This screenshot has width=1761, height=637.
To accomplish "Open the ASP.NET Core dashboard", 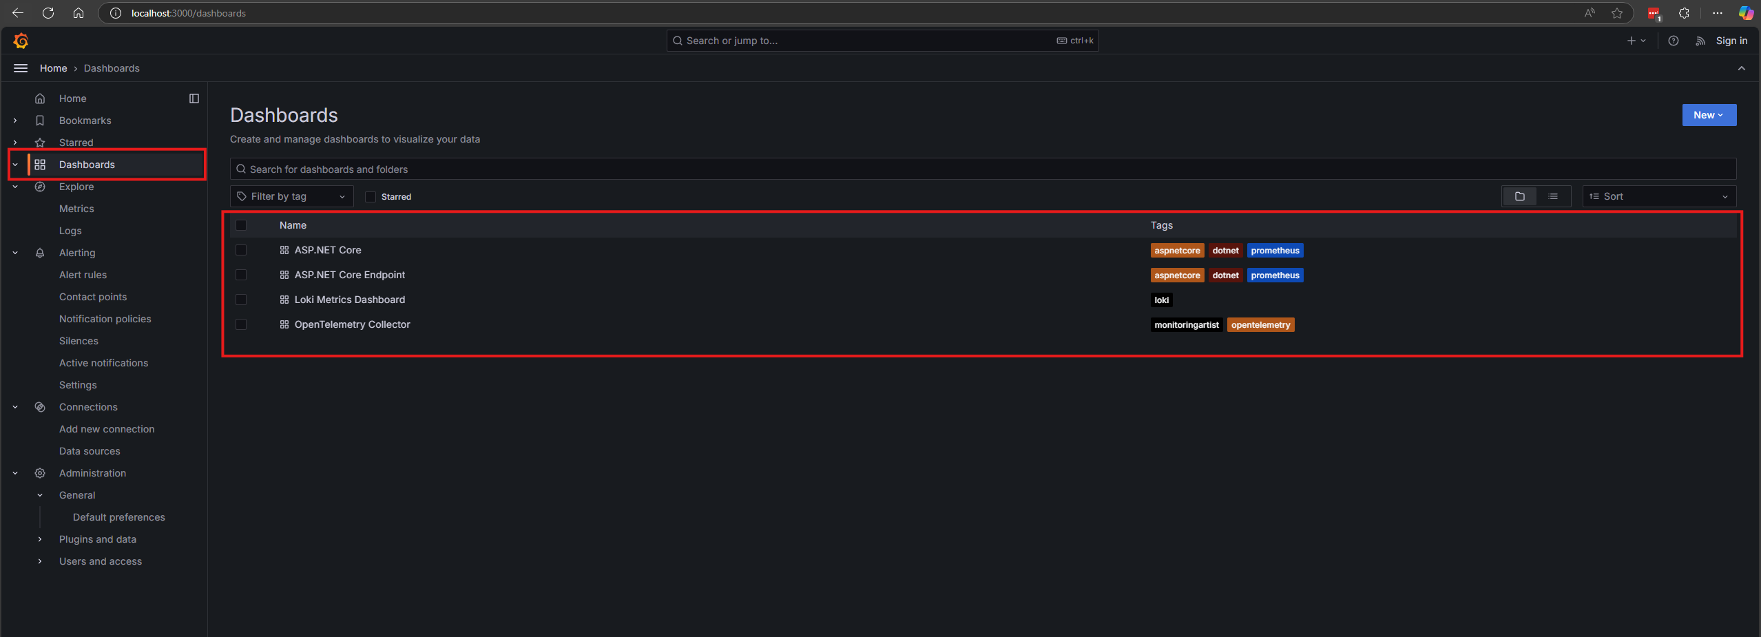I will point(328,250).
